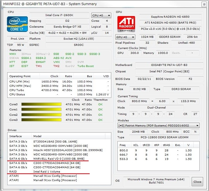Viewport: 209px width, 191px height.
Task: Select the 666.7 frequency timing row
Action: point(159,155)
